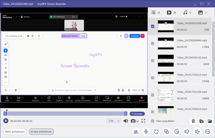The width and height of the screenshot is (215, 138).
Task: Click file name Video_241017101334.mp4
Action: tap(192, 92)
